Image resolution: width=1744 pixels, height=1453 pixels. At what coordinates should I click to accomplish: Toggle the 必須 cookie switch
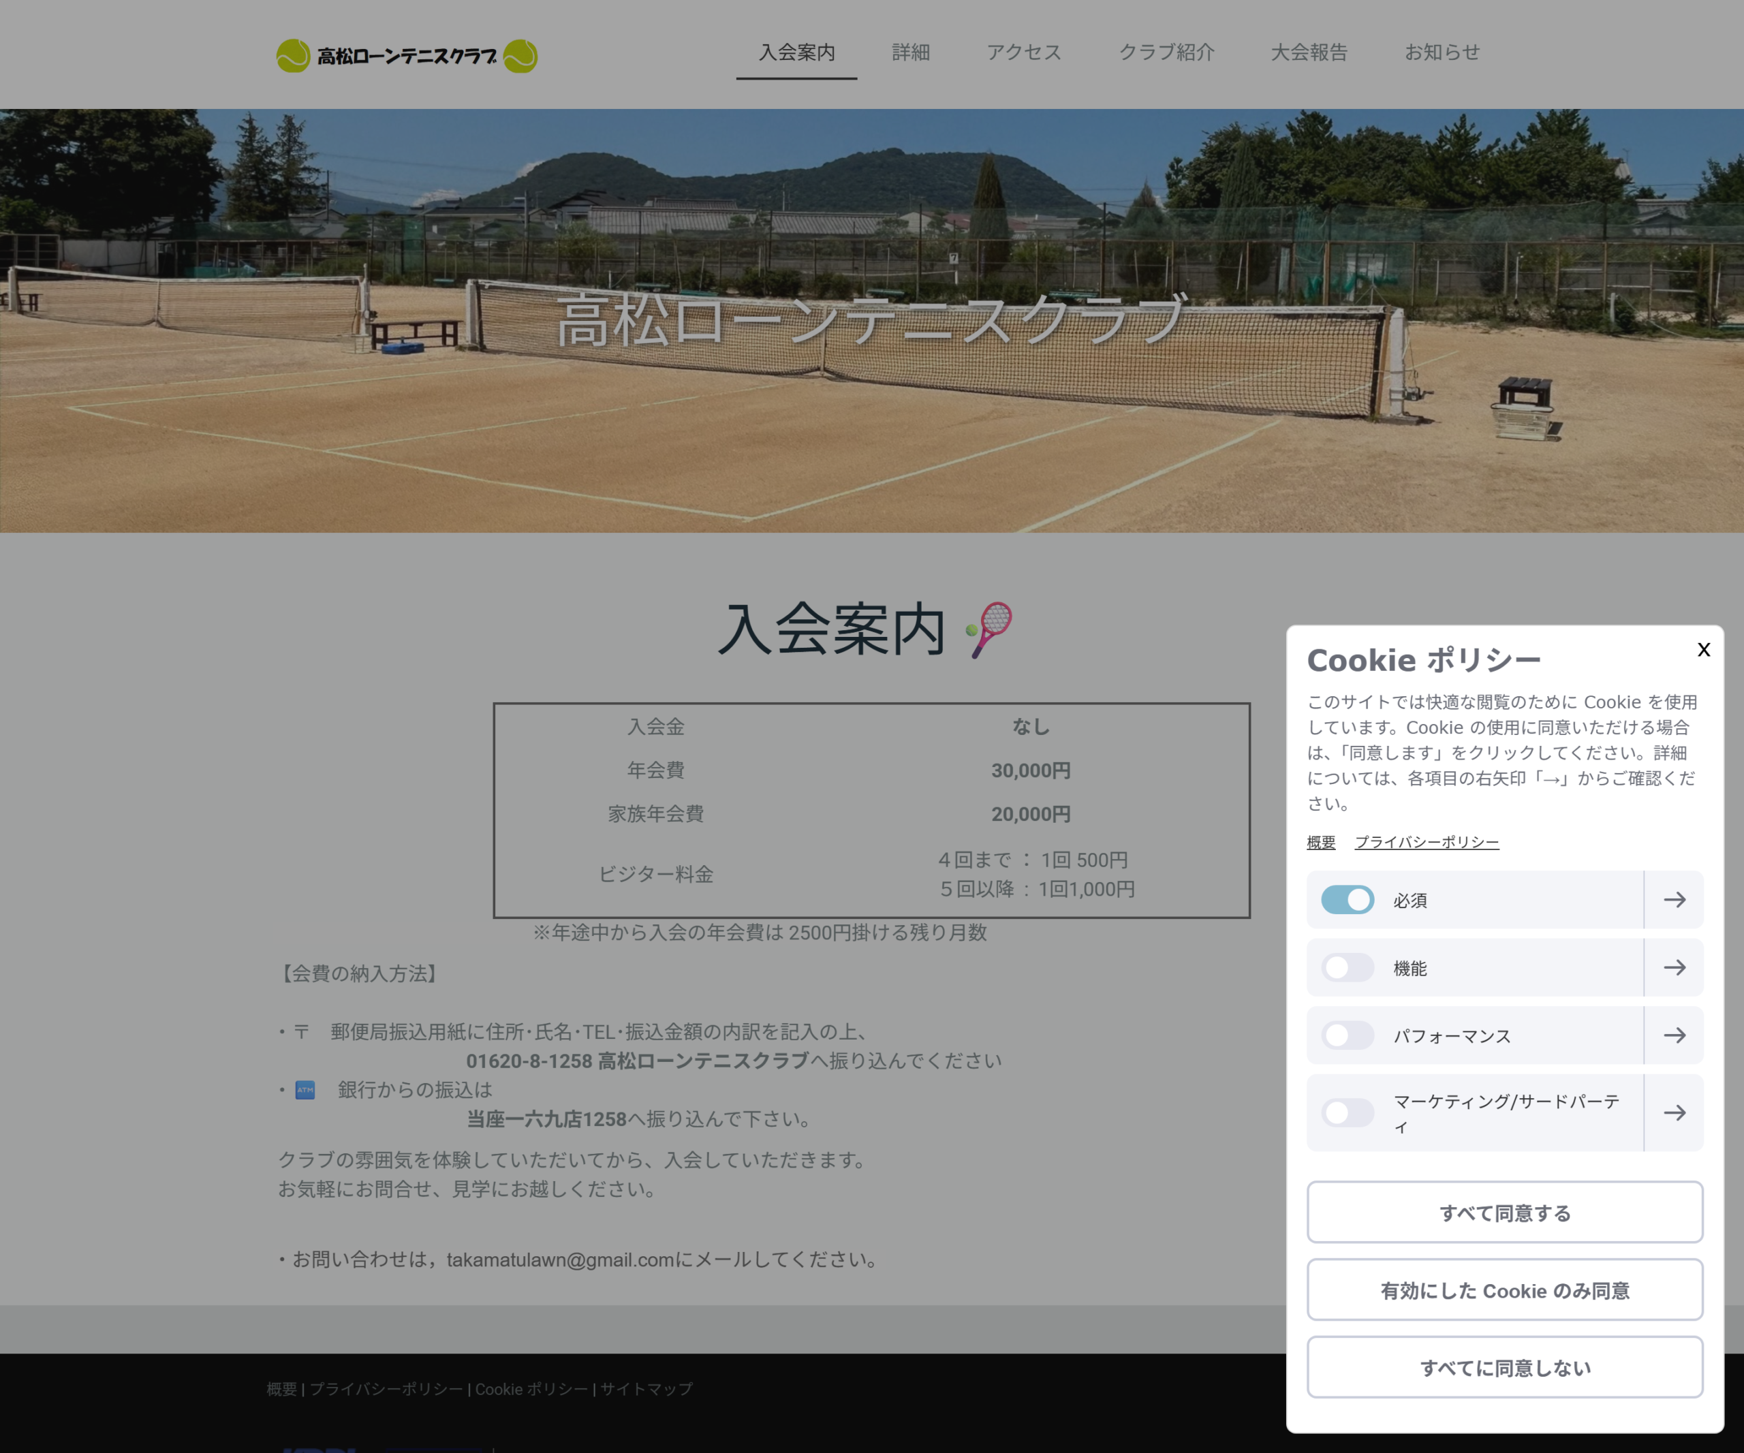1347,899
